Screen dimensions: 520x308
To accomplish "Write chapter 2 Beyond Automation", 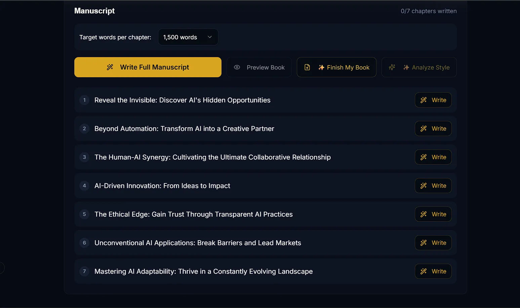I will point(433,129).
